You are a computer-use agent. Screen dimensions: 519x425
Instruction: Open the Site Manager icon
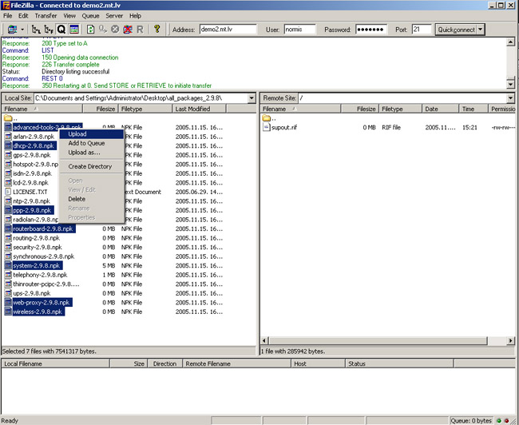[11, 30]
